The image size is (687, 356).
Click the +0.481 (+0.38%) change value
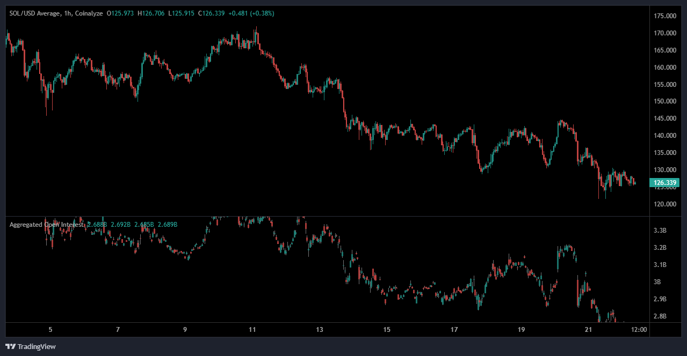coord(251,13)
